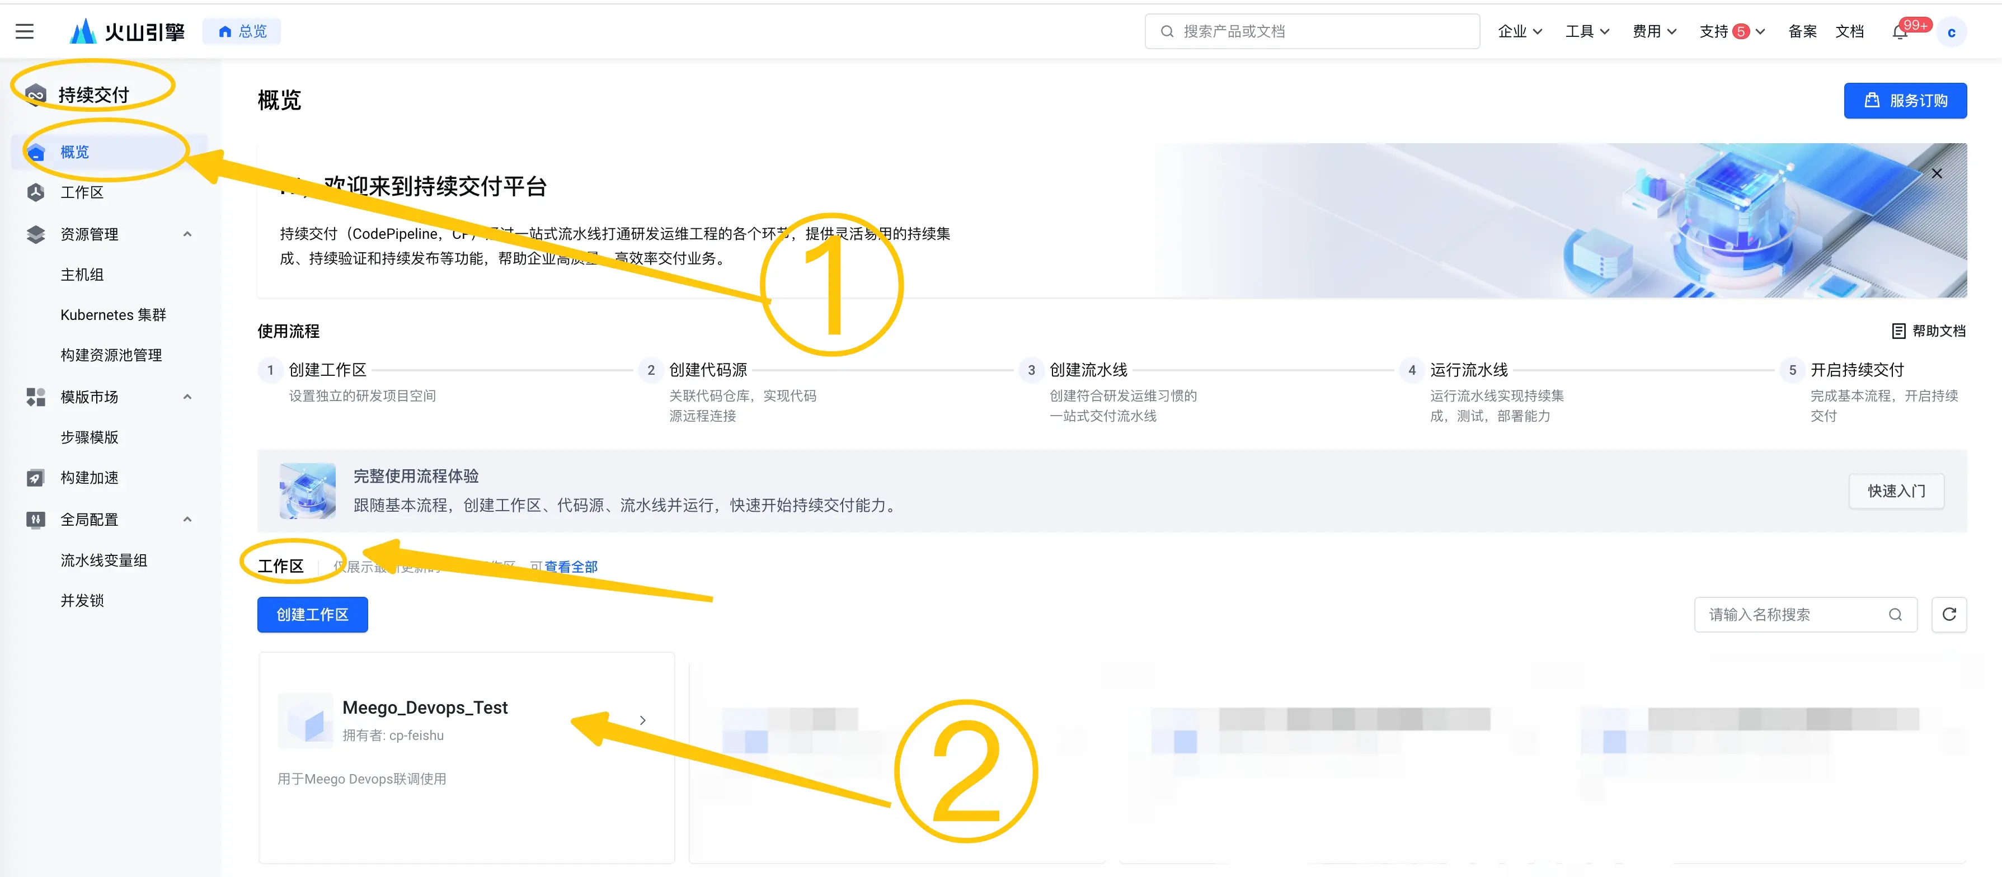The width and height of the screenshot is (2002, 877).
Task: Collapse the 模版市场 section
Action: [187, 397]
